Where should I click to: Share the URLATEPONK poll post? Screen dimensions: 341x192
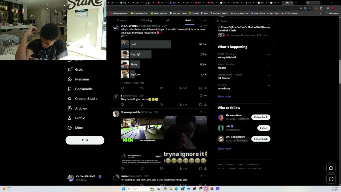pos(205,88)
